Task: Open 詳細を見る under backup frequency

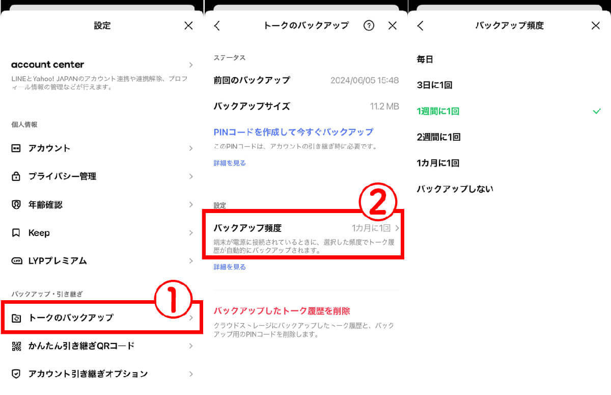Action: point(230,267)
